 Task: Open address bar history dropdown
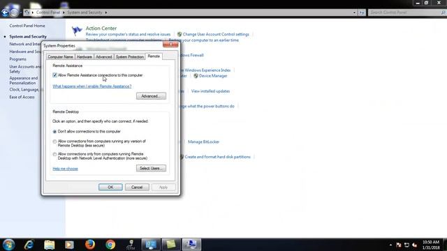(x=354, y=13)
